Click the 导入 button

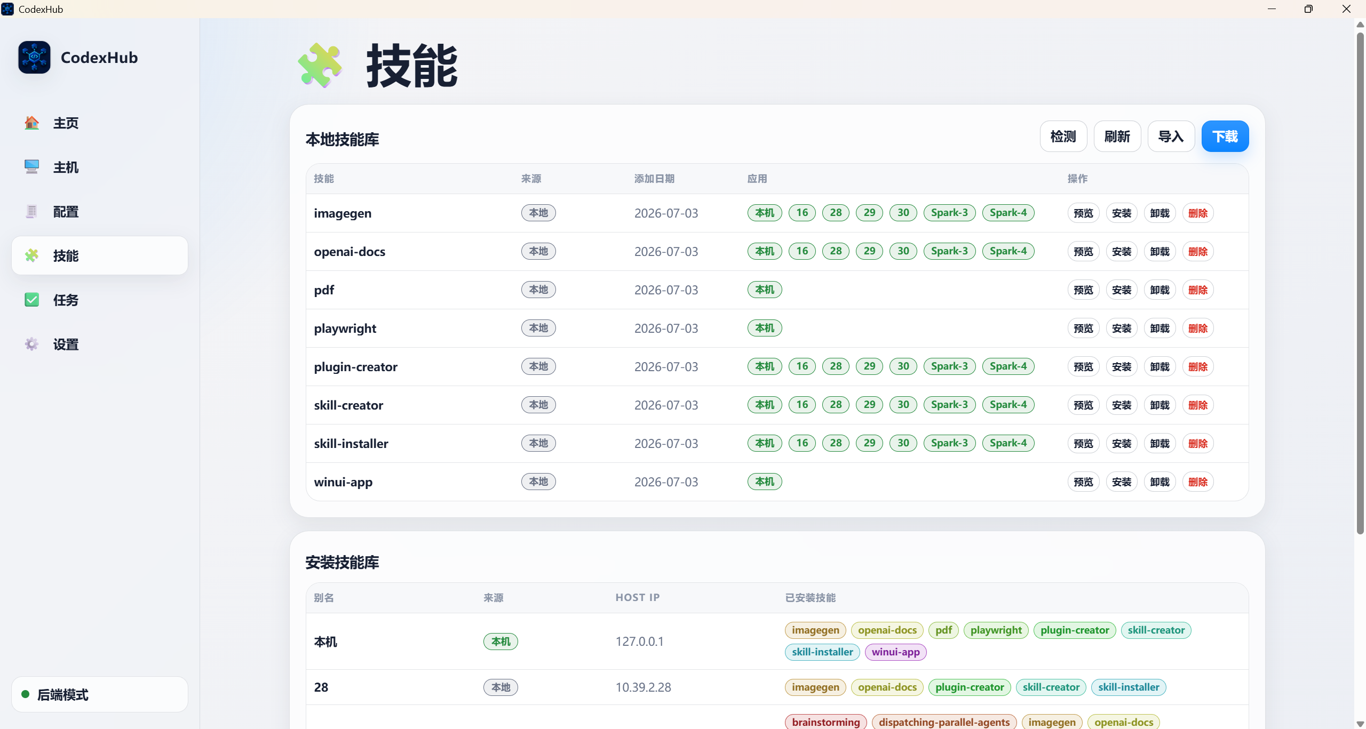tap(1171, 137)
